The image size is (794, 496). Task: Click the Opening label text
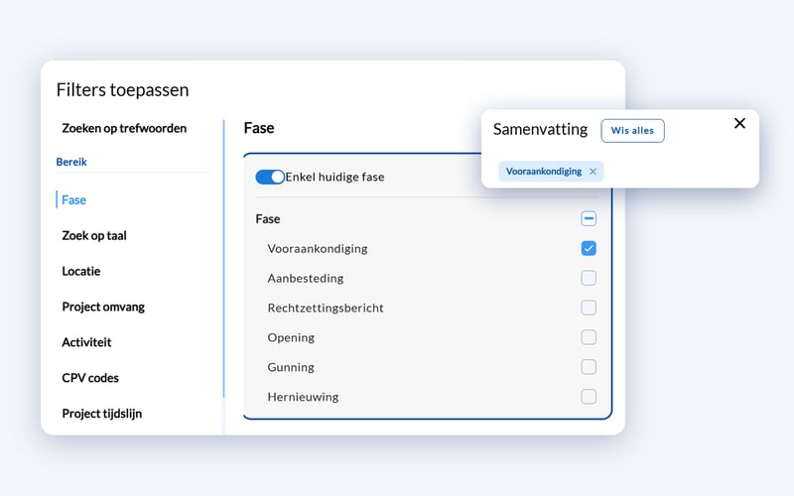tap(291, 337)
